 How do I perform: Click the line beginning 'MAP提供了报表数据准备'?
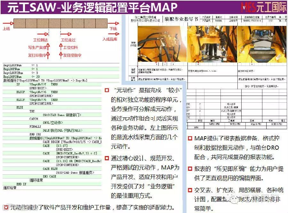click(x=237, y=138)
